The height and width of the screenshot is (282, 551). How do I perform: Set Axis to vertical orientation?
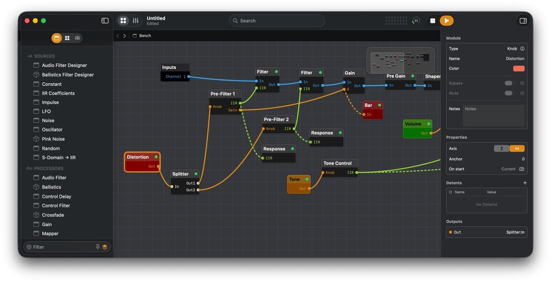point(501,149)
